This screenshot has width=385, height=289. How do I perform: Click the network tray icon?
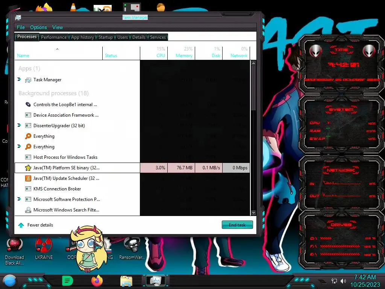pos(334,281)
